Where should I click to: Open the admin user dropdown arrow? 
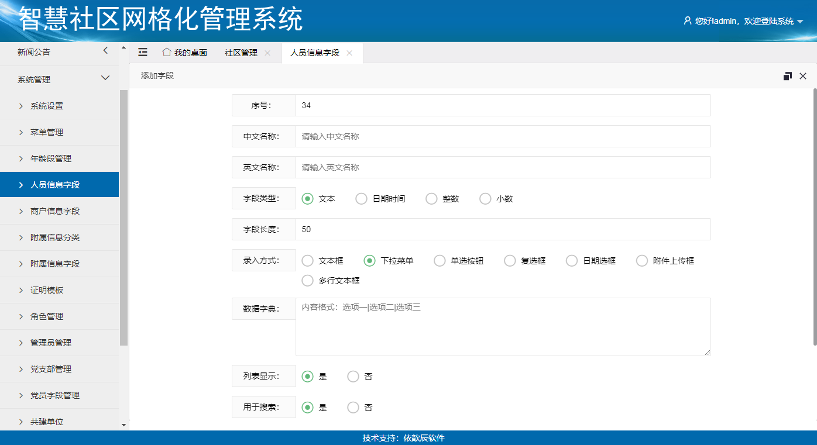click(800, 22)
